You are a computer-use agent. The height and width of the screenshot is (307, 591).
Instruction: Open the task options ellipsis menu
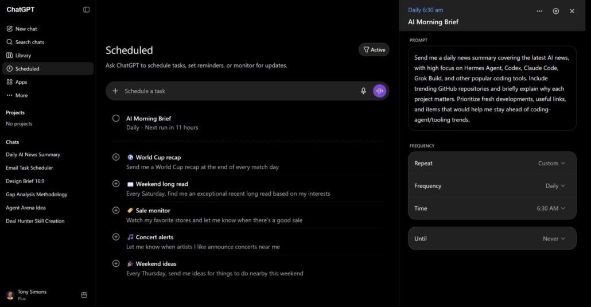[539, 11]
